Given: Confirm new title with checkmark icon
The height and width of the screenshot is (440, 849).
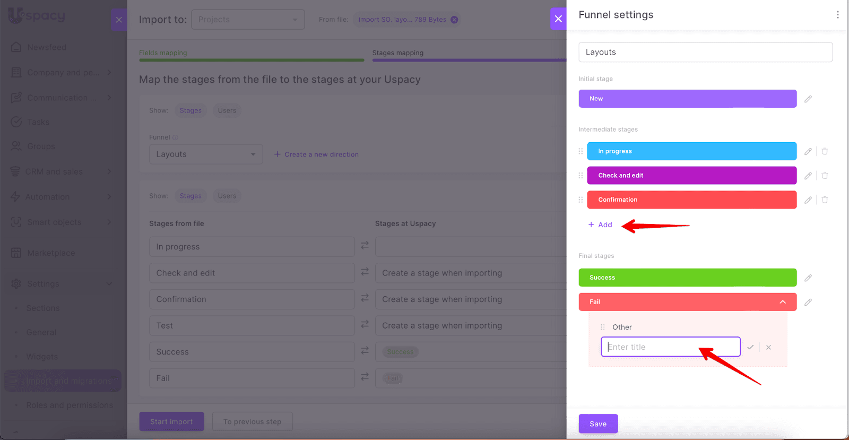Looking at the screenshot, I should 750,347.
